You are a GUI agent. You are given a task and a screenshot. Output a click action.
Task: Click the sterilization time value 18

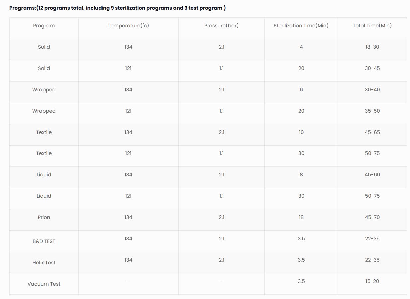[x=301, y=217]
